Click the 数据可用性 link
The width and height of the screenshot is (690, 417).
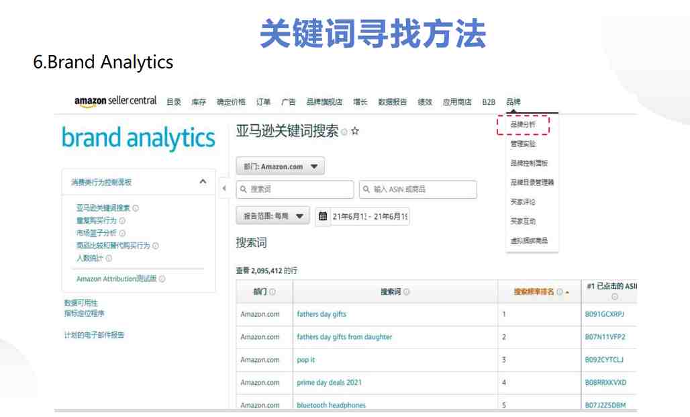coord(81,303)
